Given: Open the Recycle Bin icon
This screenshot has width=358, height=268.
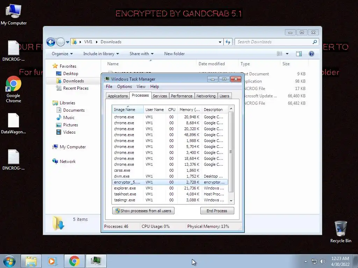Looking at the screenshot, I should (x=341, y=232).
